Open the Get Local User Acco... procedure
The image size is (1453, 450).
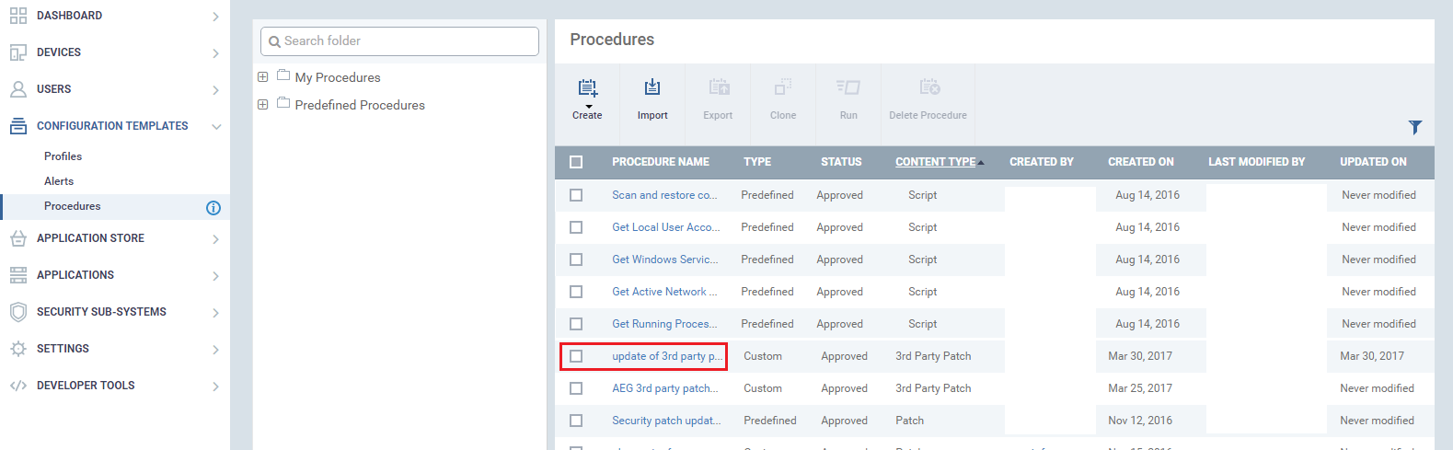click(x=666, y=227)
